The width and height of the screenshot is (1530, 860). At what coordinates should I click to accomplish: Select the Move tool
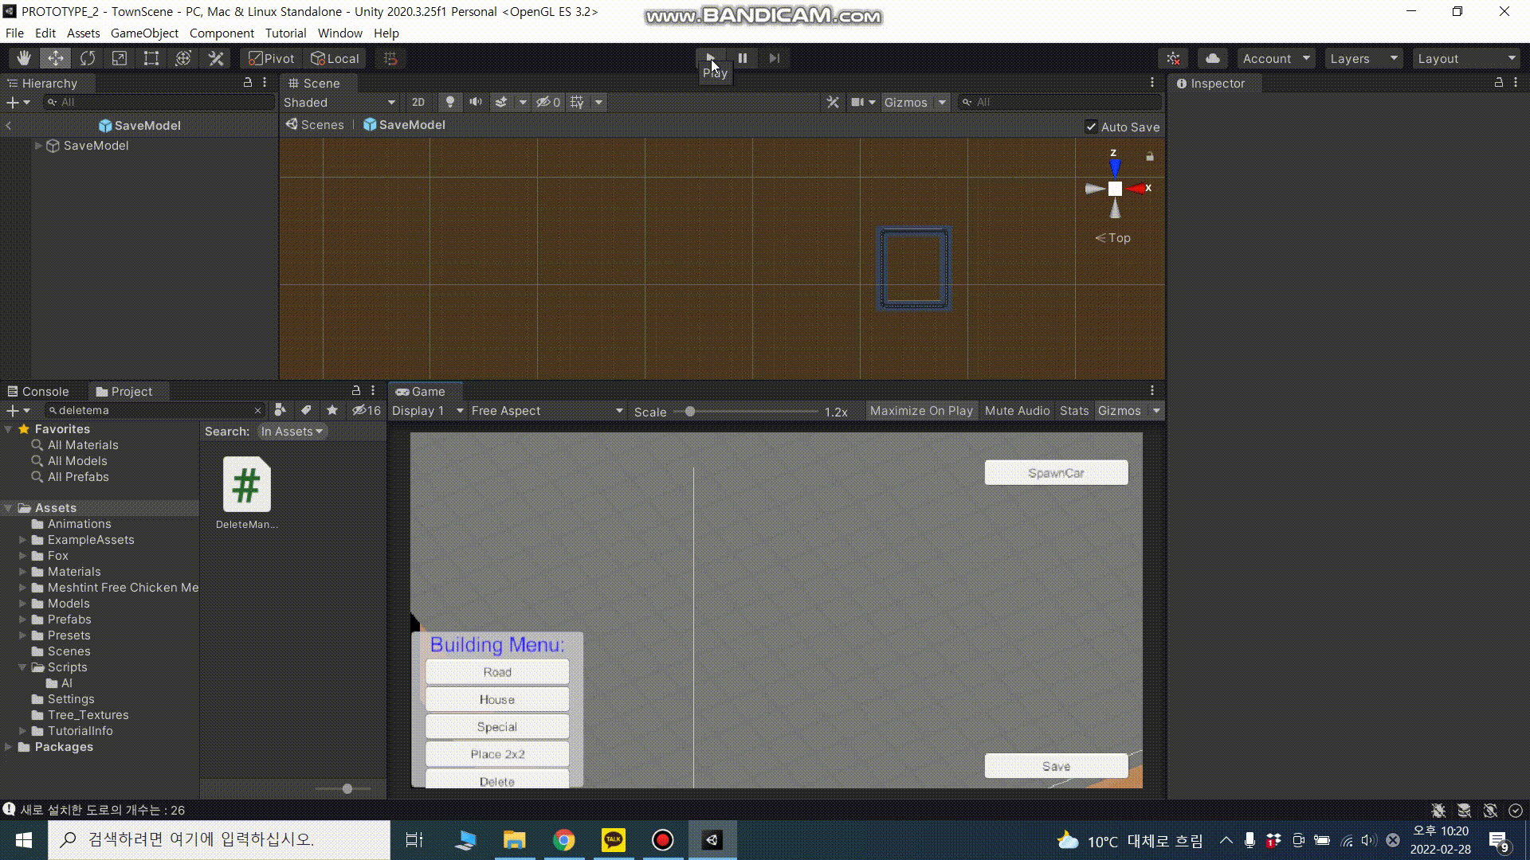pyautogui.click(x=56, y=58)
